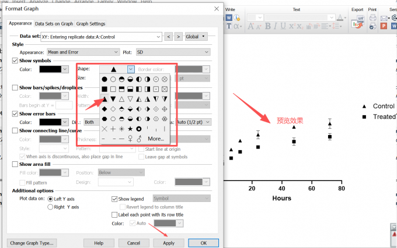Select the filled circle symbol shape
This screenshot has height=248, width=397.
coord(105,79)
